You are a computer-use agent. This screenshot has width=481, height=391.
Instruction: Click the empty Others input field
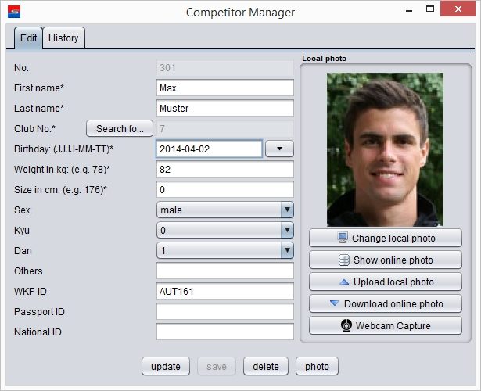(224, 271)
